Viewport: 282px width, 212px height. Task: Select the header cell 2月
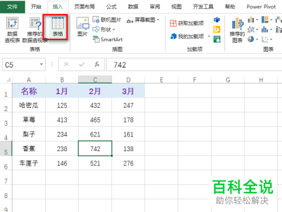click(x=95, y=91)
